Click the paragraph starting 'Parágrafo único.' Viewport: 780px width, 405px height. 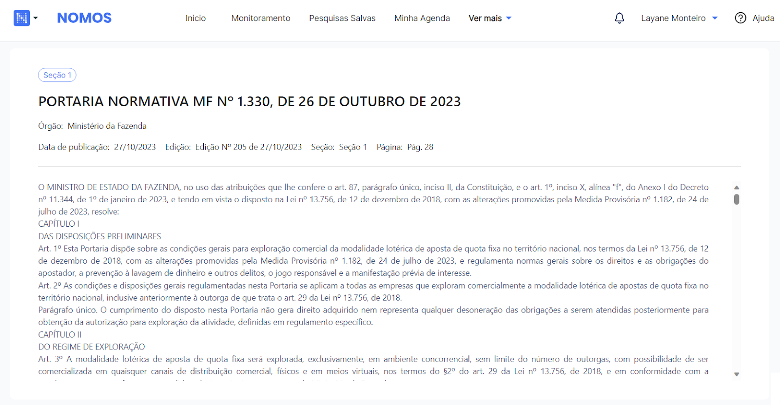tap(373, 316)
